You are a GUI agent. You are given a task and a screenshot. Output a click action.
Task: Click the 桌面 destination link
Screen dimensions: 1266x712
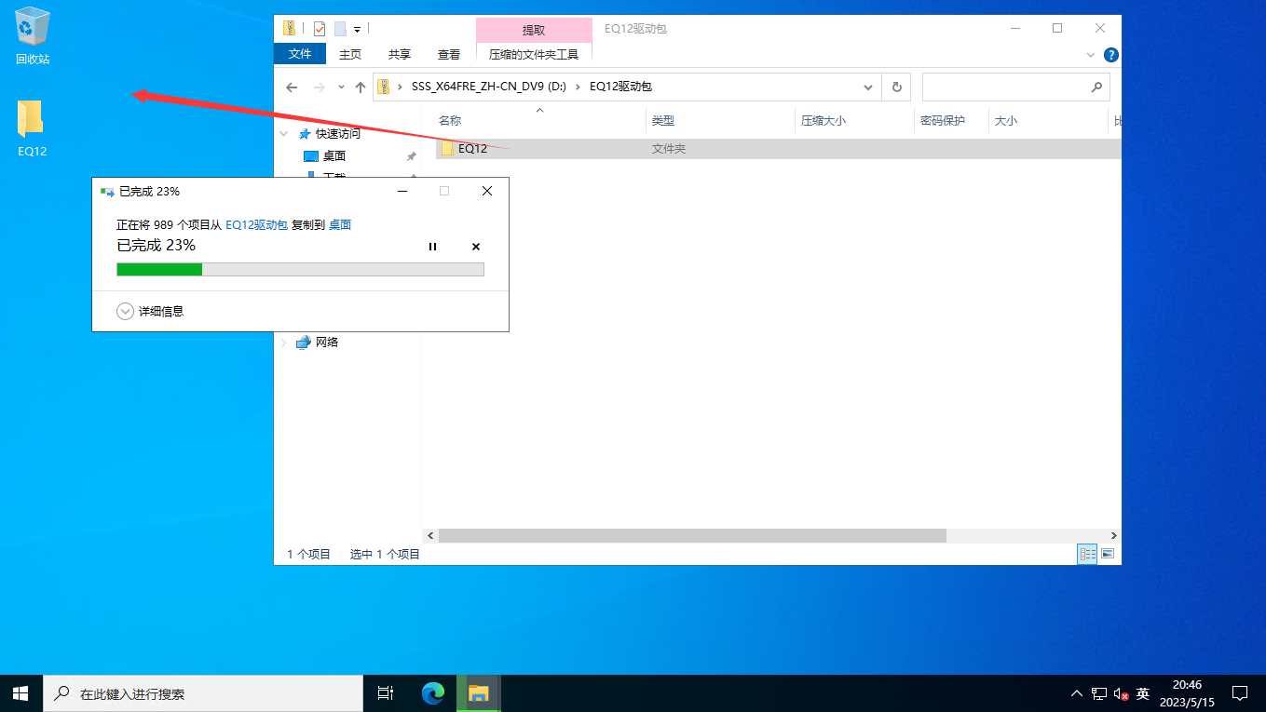340,225
